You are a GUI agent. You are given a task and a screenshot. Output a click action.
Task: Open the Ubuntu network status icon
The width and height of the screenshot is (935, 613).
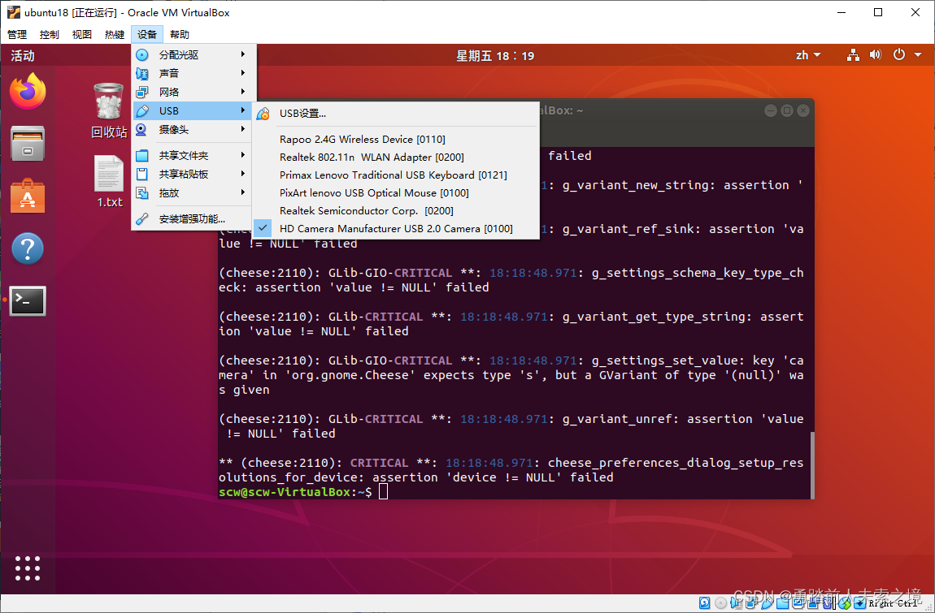tap(854, 55)
